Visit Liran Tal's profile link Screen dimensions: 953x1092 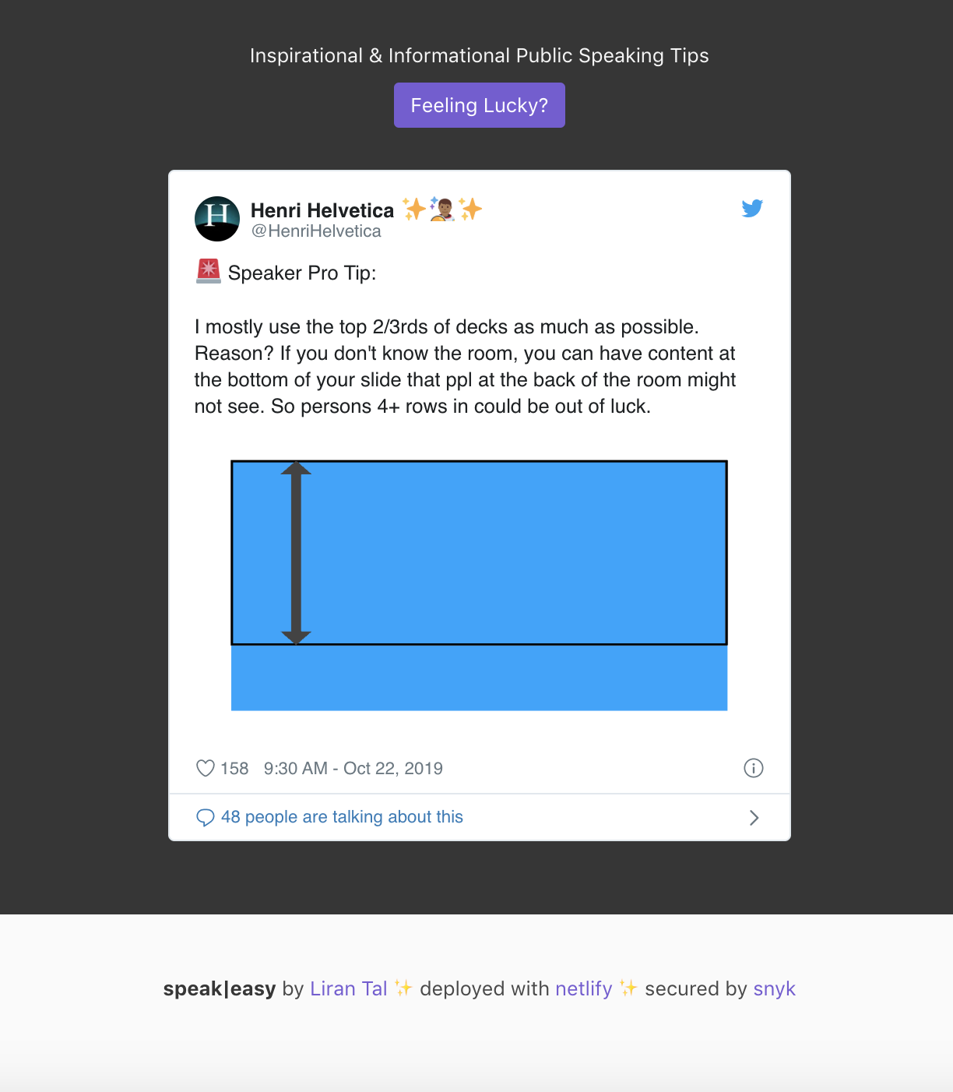349,988
